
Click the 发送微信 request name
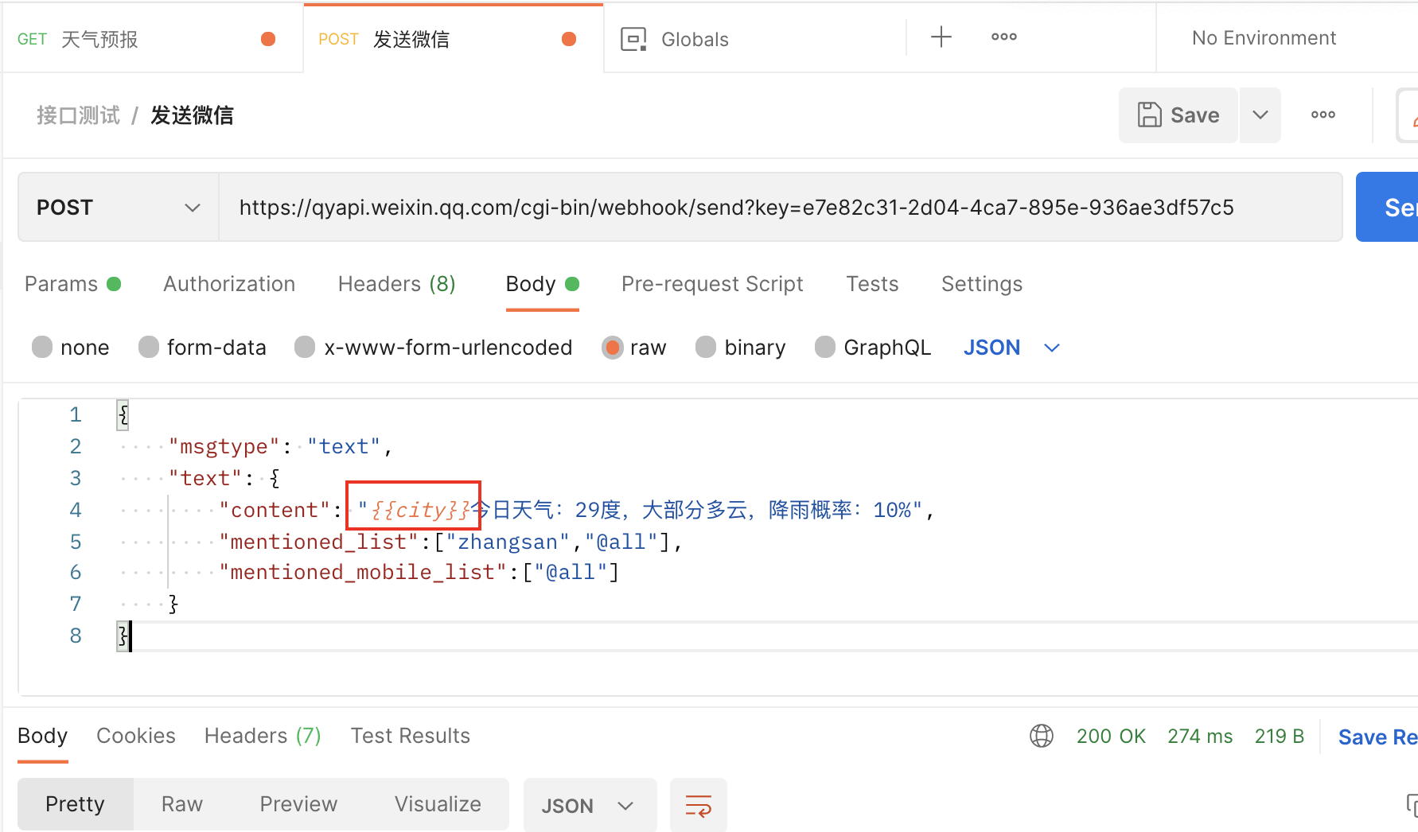(x=192, y=115)
